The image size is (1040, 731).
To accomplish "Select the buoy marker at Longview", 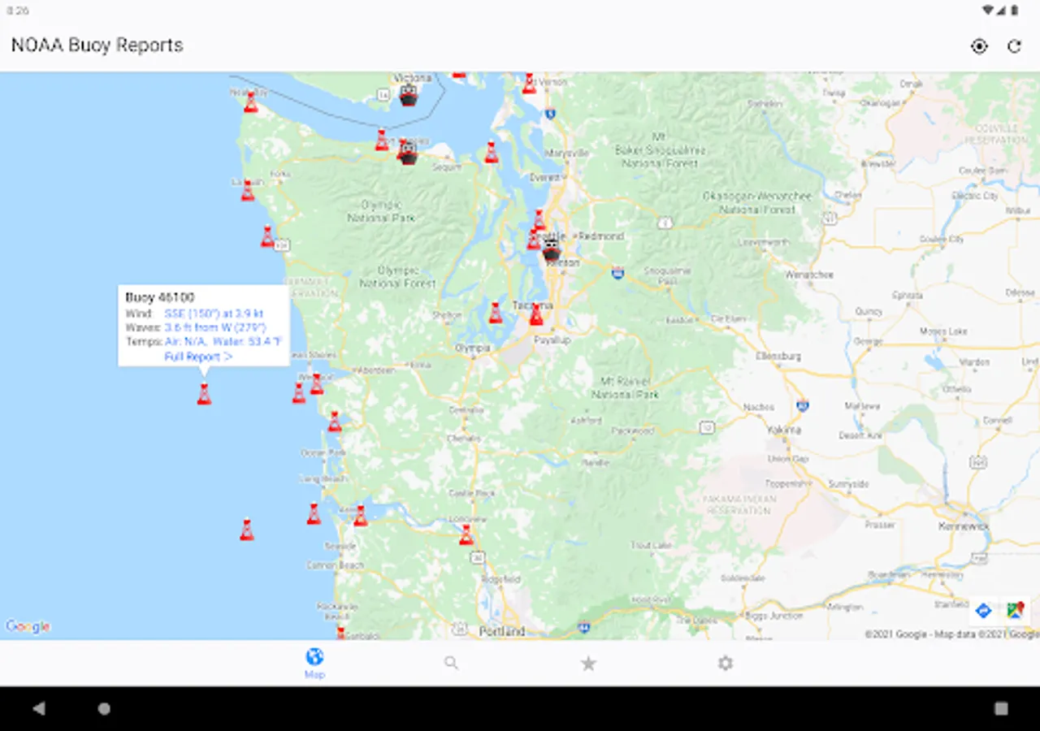I will [466, 534].
